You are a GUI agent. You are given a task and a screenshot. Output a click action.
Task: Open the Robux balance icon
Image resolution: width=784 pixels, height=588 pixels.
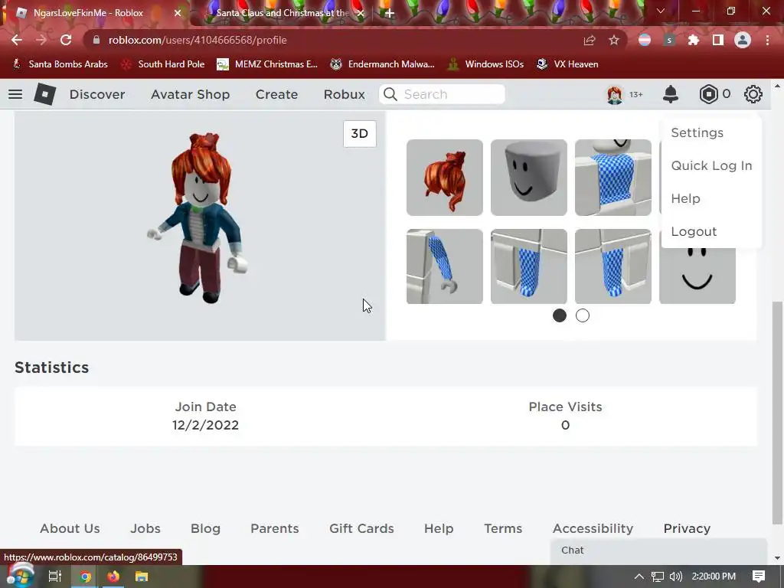pos(708,94)
